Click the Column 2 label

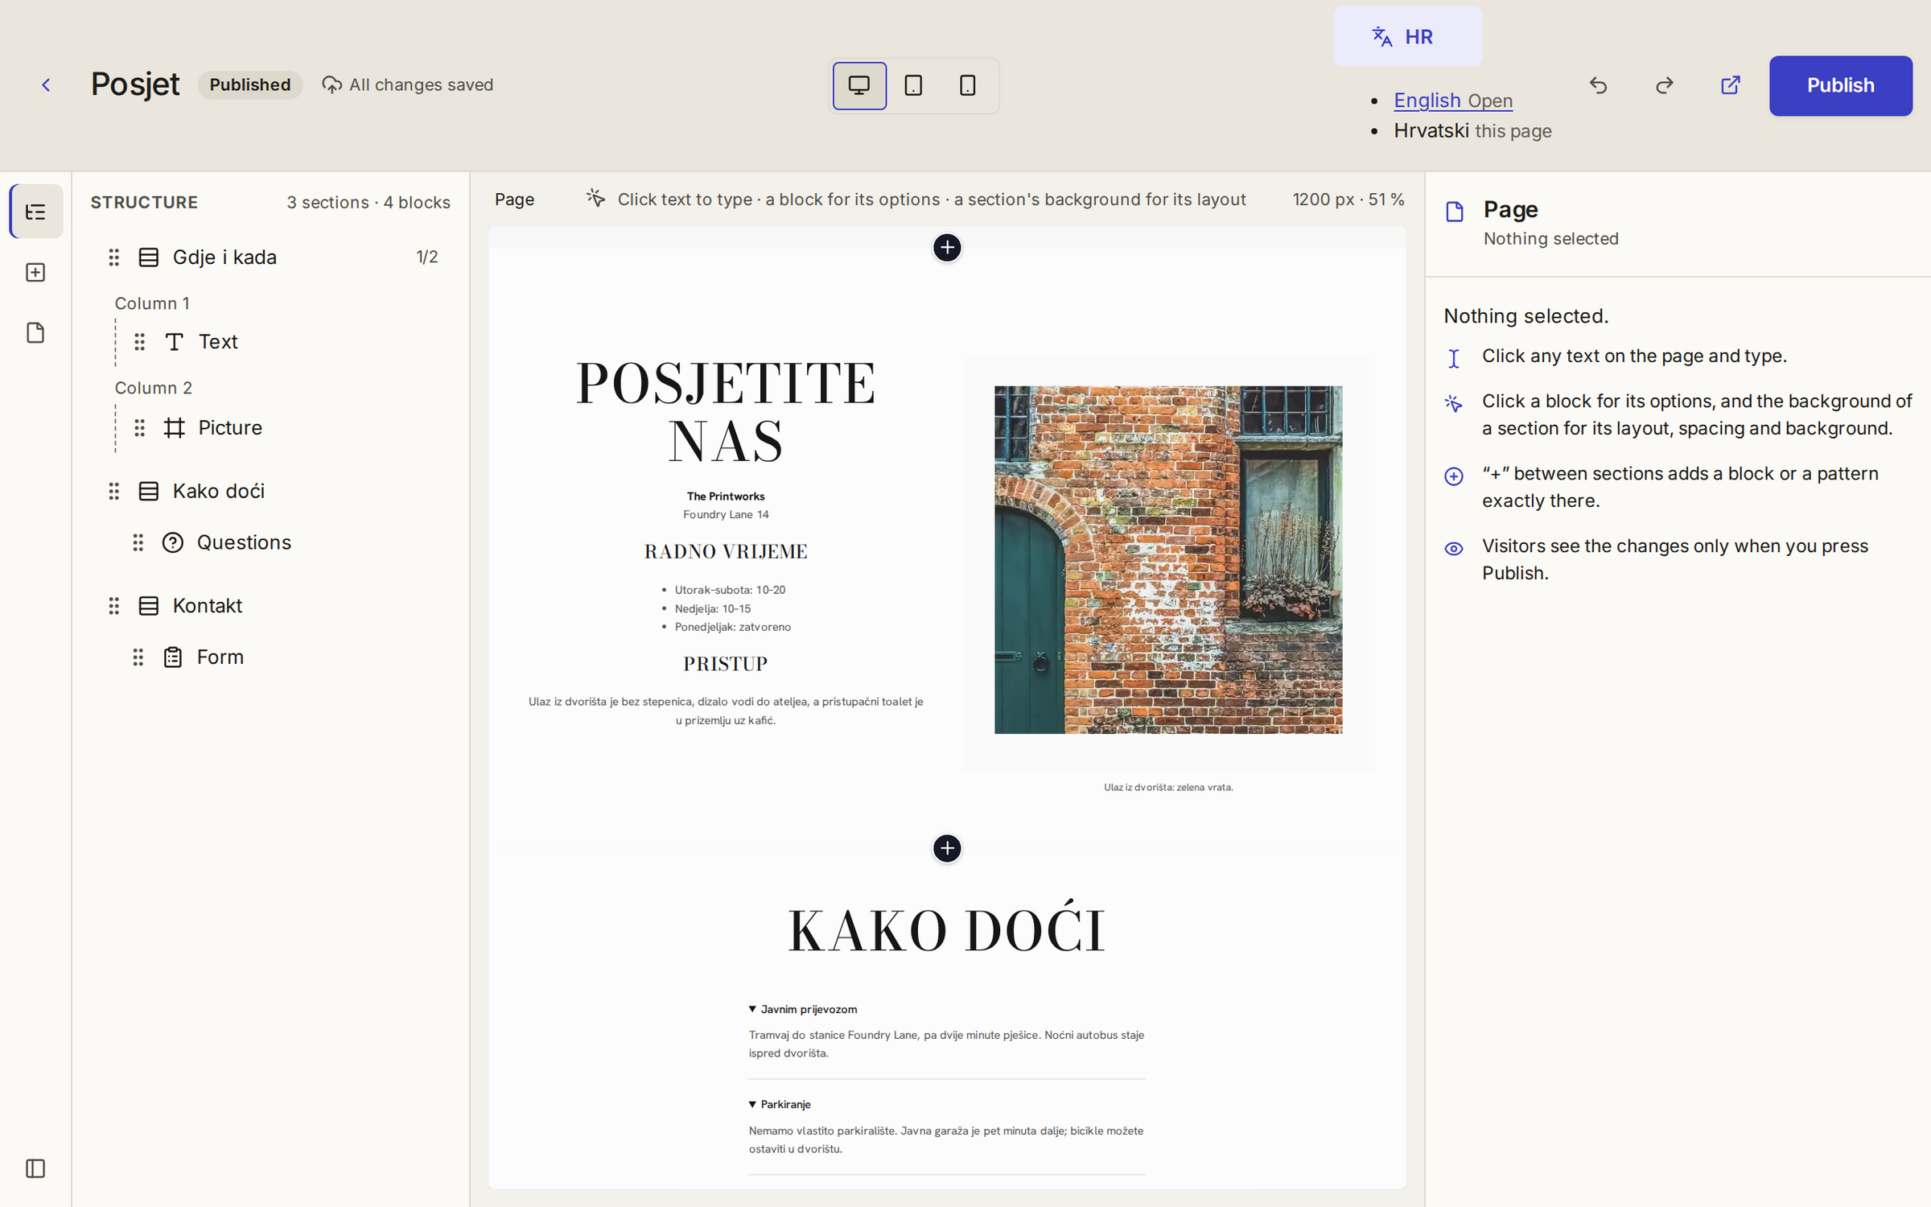click(x=153, y=388)
